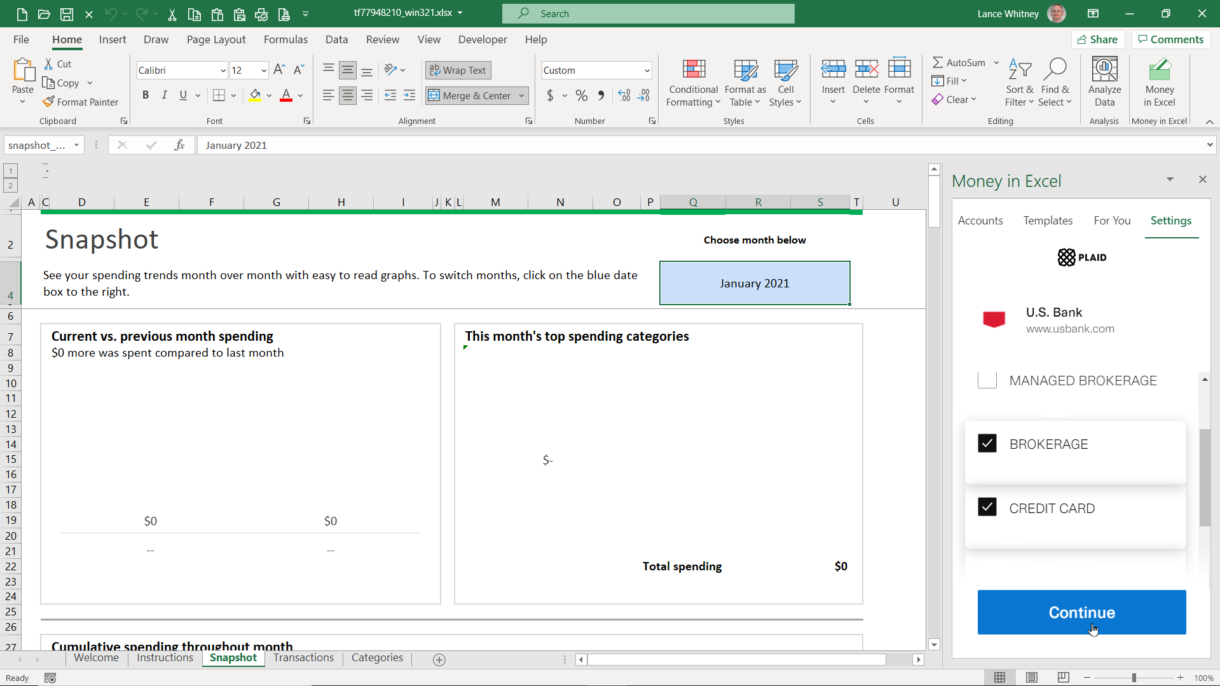Screen dimensions: 1220x686
Task: Click Decrease Decimal icon
Action: tap(644, 95)
